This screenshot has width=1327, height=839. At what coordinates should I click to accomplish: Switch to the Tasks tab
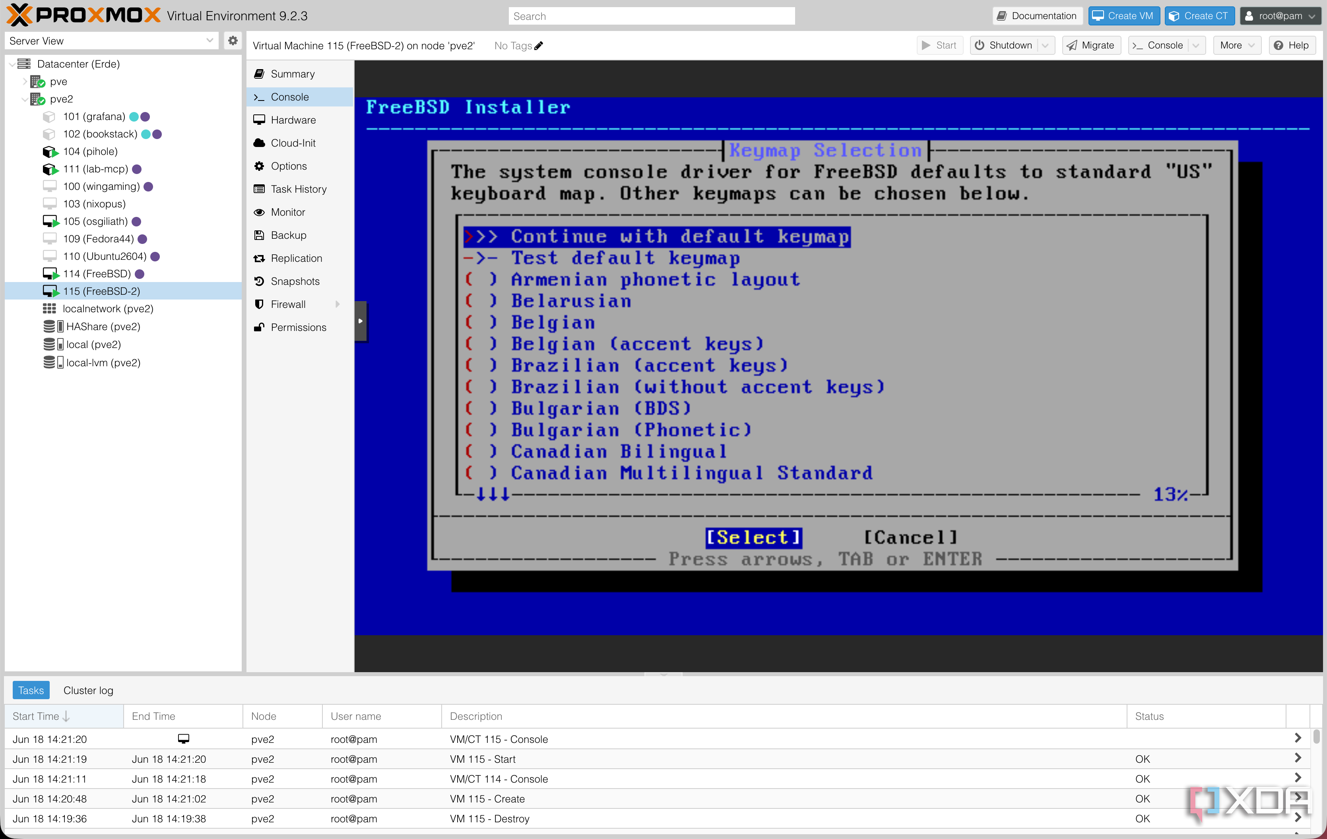tap(31, 690)
